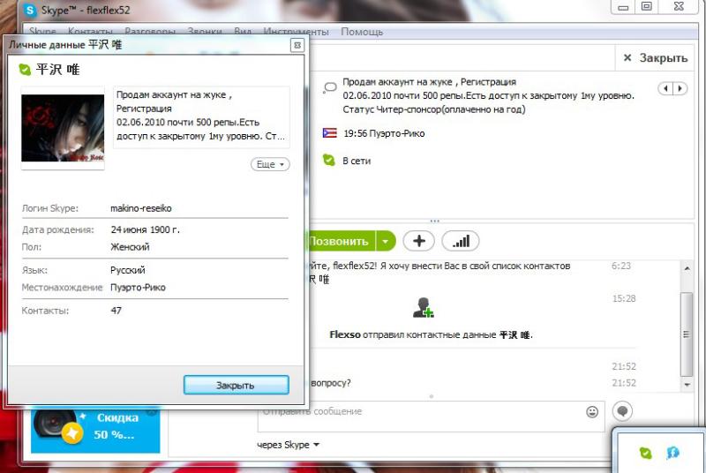
Task: Click the Puerto Rico flag icon
Action: tap(329, 133)
